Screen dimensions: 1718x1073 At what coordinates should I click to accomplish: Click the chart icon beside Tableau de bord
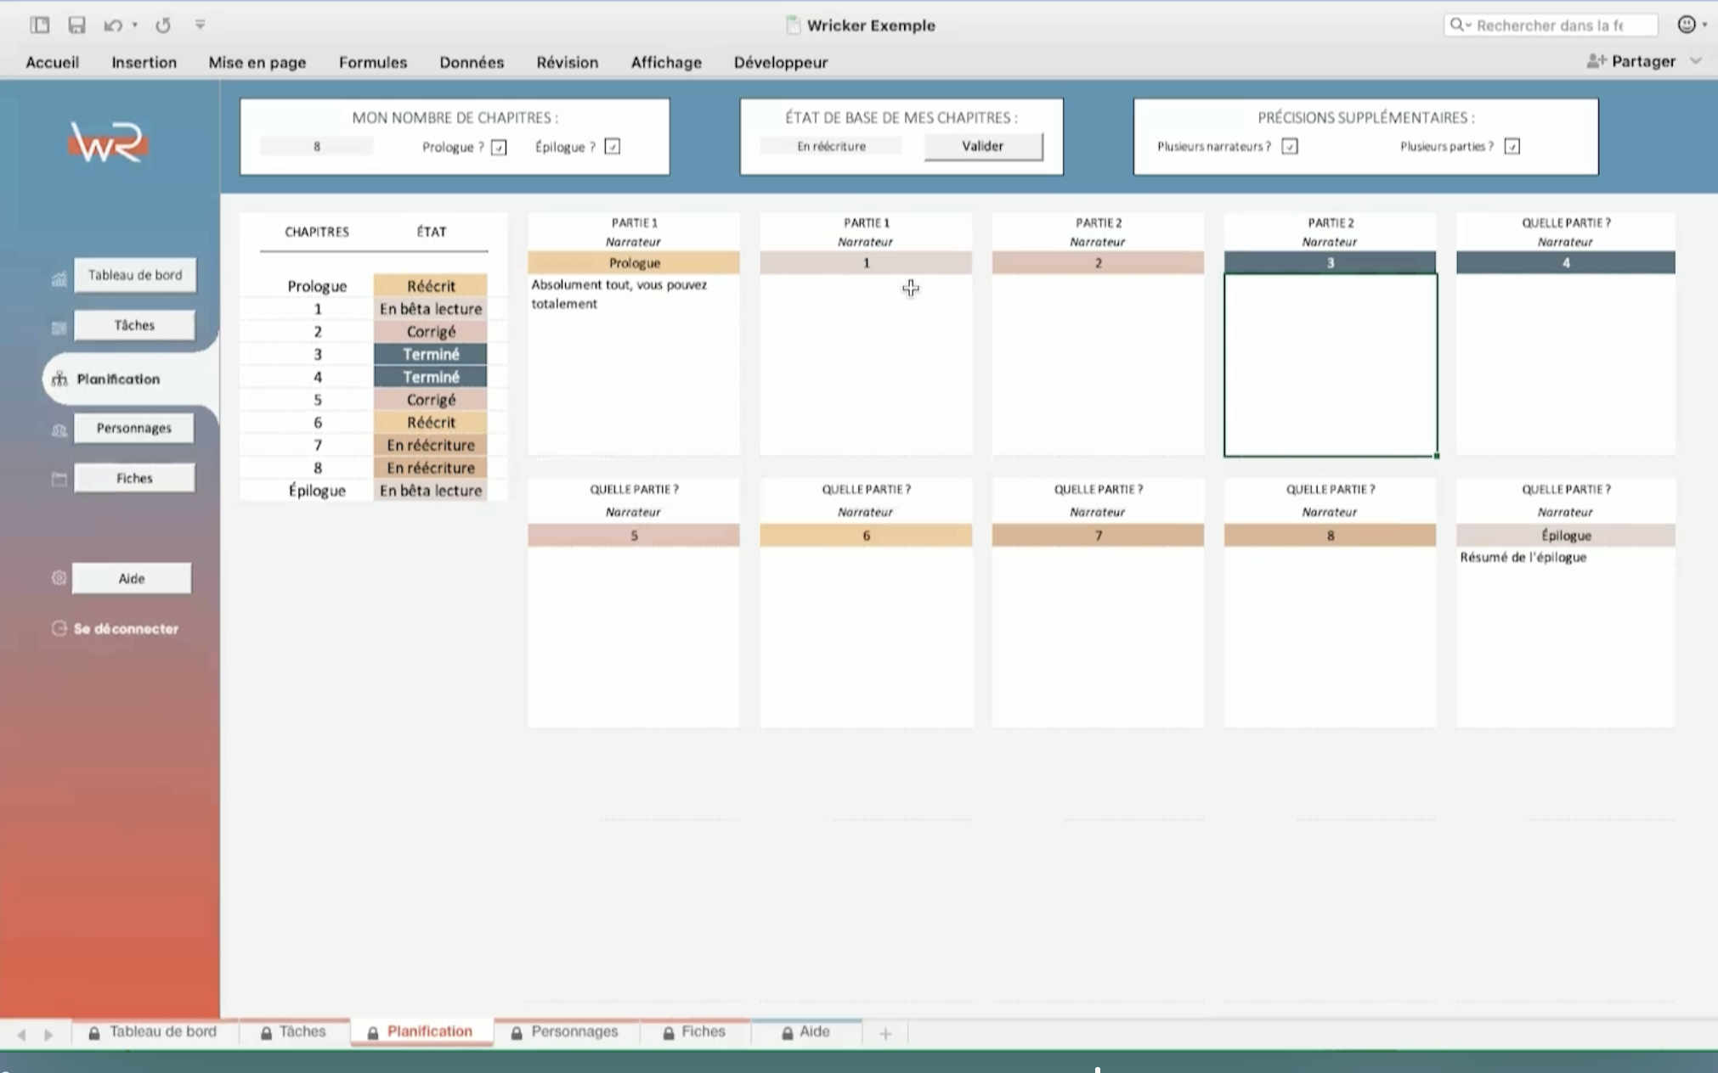(59, 278)
